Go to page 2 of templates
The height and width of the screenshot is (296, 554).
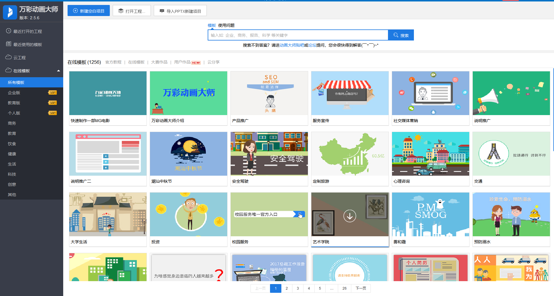point(287,288)
